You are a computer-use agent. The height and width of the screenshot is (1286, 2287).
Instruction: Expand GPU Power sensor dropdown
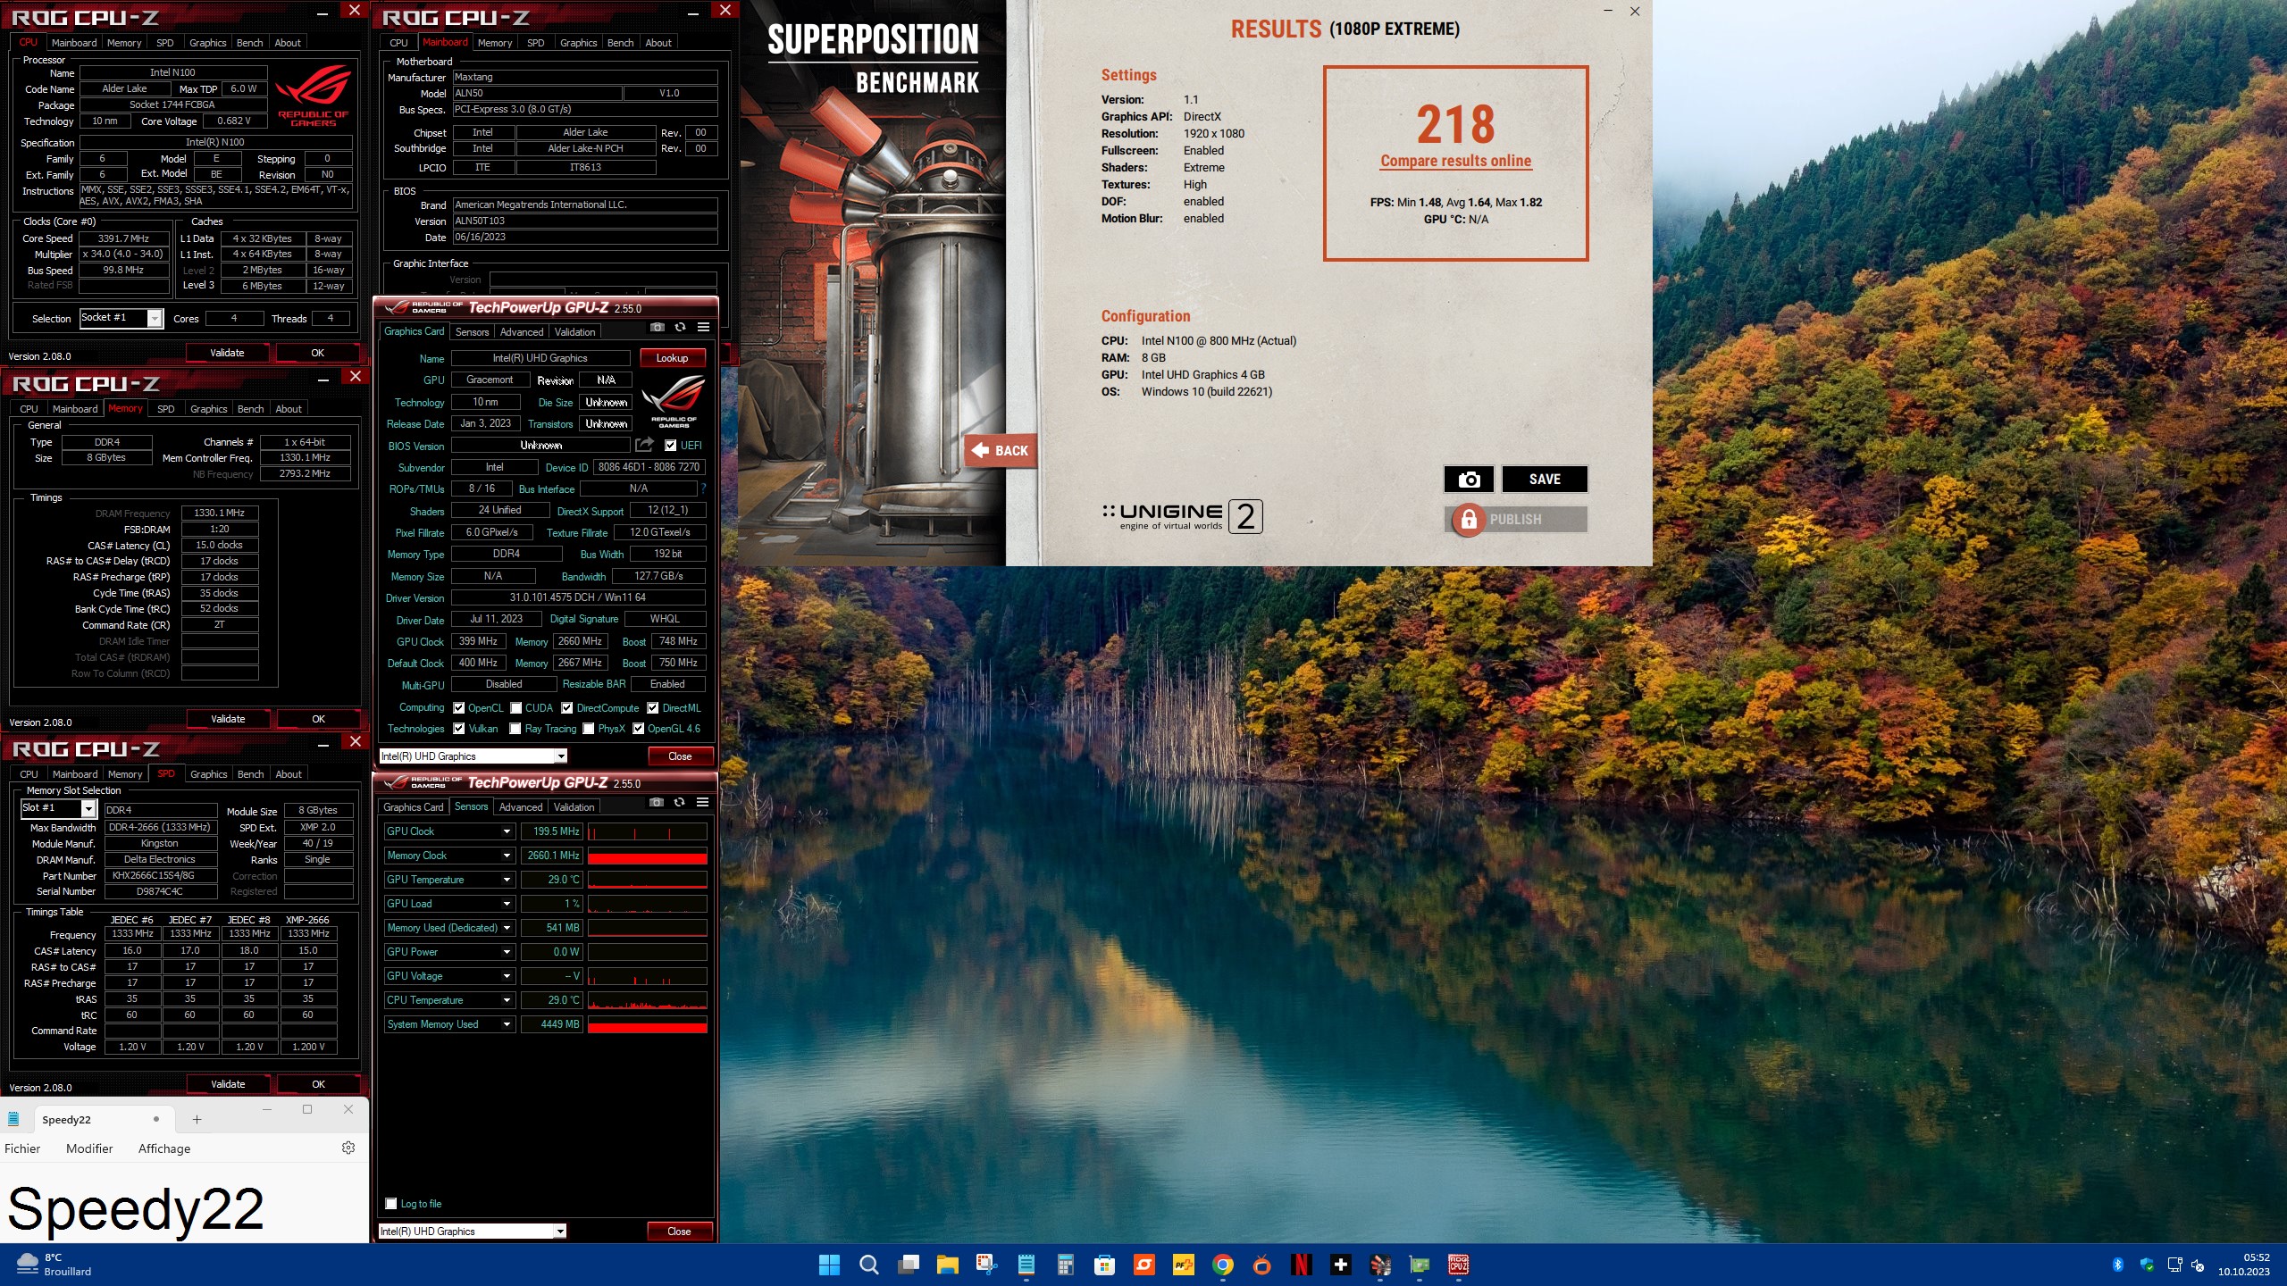click(x=507, y=952)
